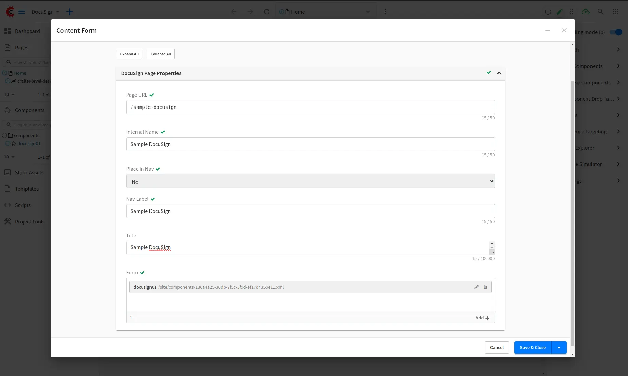This screenshot has width=628, height=376.
Task: Open the Save & Close options arrow
Action: (x=559, y=348)
